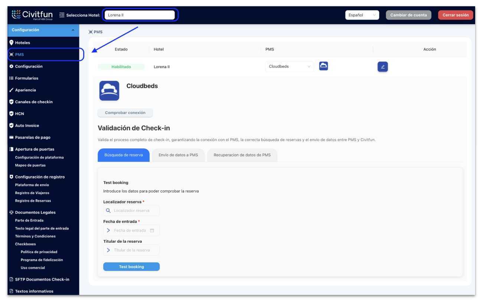Screen dimensions: 487x305
Task: Click the Pasarelas de pago card icon
Action: 12,137
